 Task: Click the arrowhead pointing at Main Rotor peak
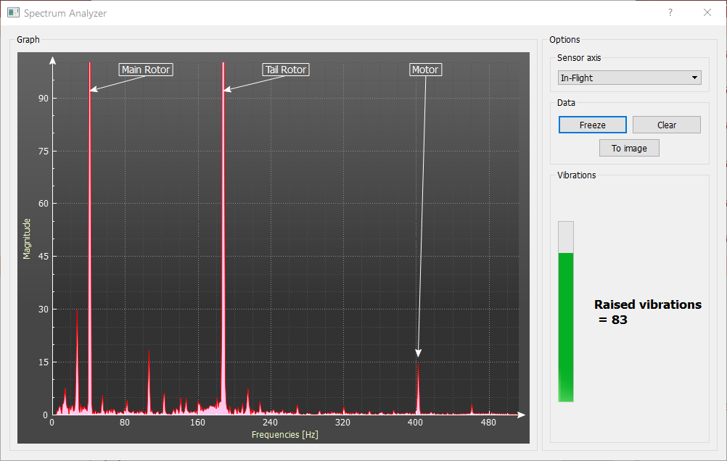tap(93, 90)
